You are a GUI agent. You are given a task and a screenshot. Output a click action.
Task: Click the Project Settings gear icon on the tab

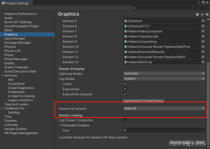[x=3, y=3]
